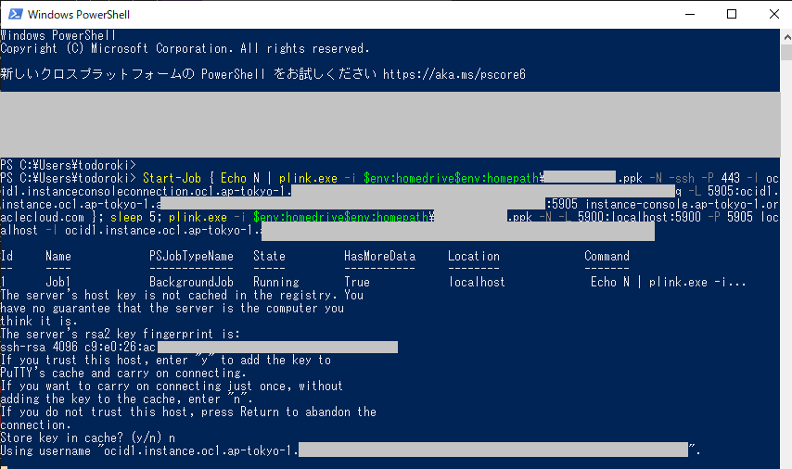
Task: Click the 'Using username' output line
Action: coord(351,450)
